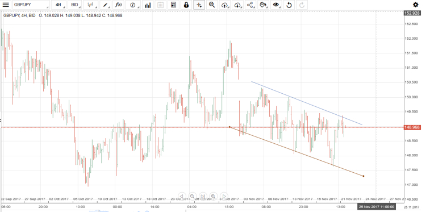Click the cloud upload icon

[225, 5]
